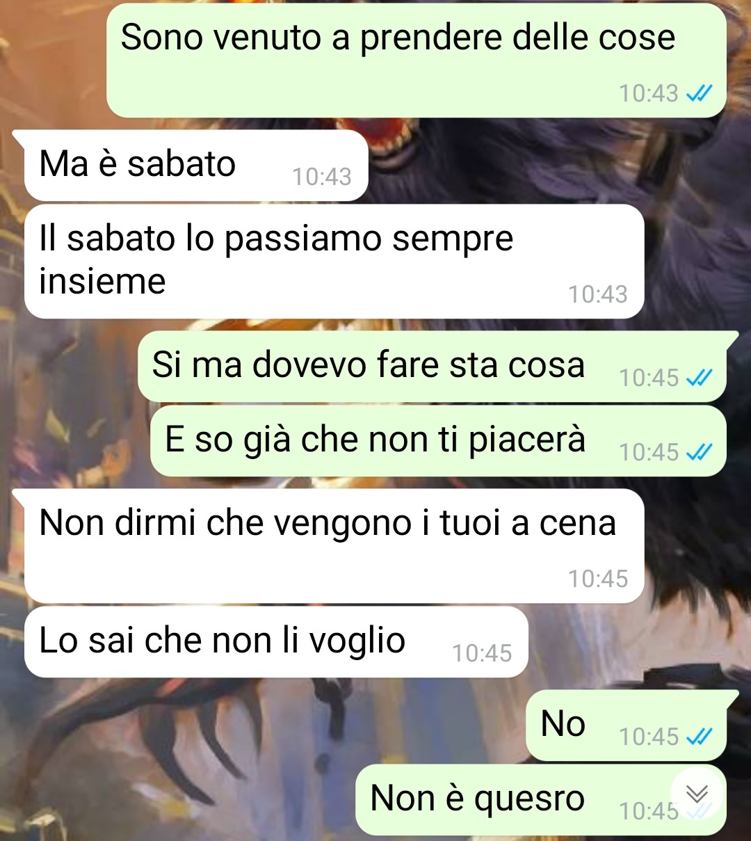Tap the short 'No' reply bubble

pyautogui.click(x=626, y=726)
